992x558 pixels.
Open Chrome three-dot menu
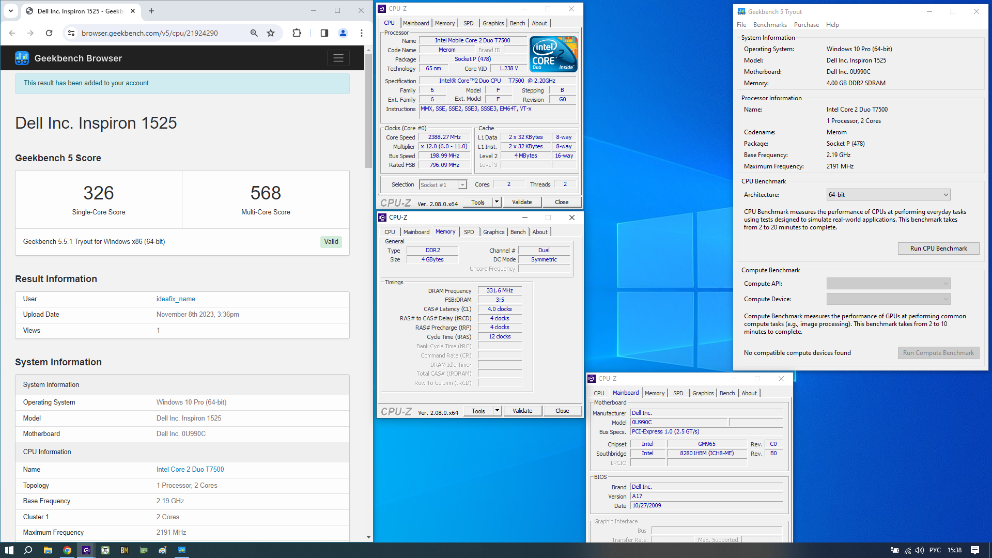(362, 33)
